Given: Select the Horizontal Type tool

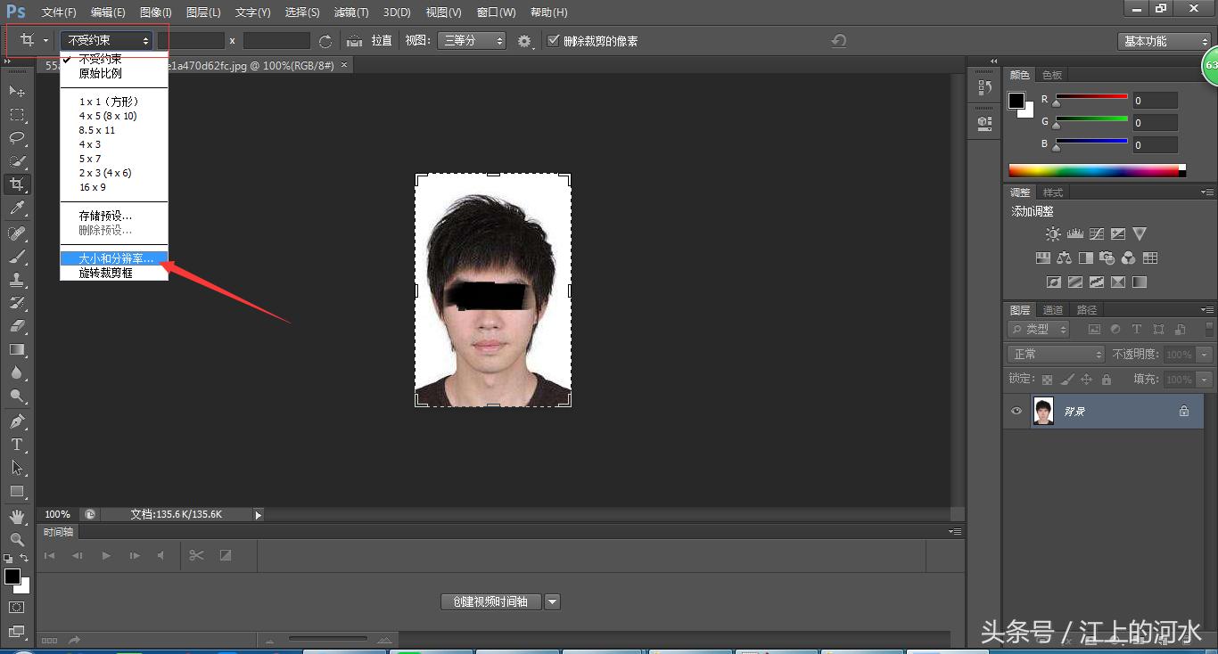Looking at the screenshot, I should coord(17,445).
